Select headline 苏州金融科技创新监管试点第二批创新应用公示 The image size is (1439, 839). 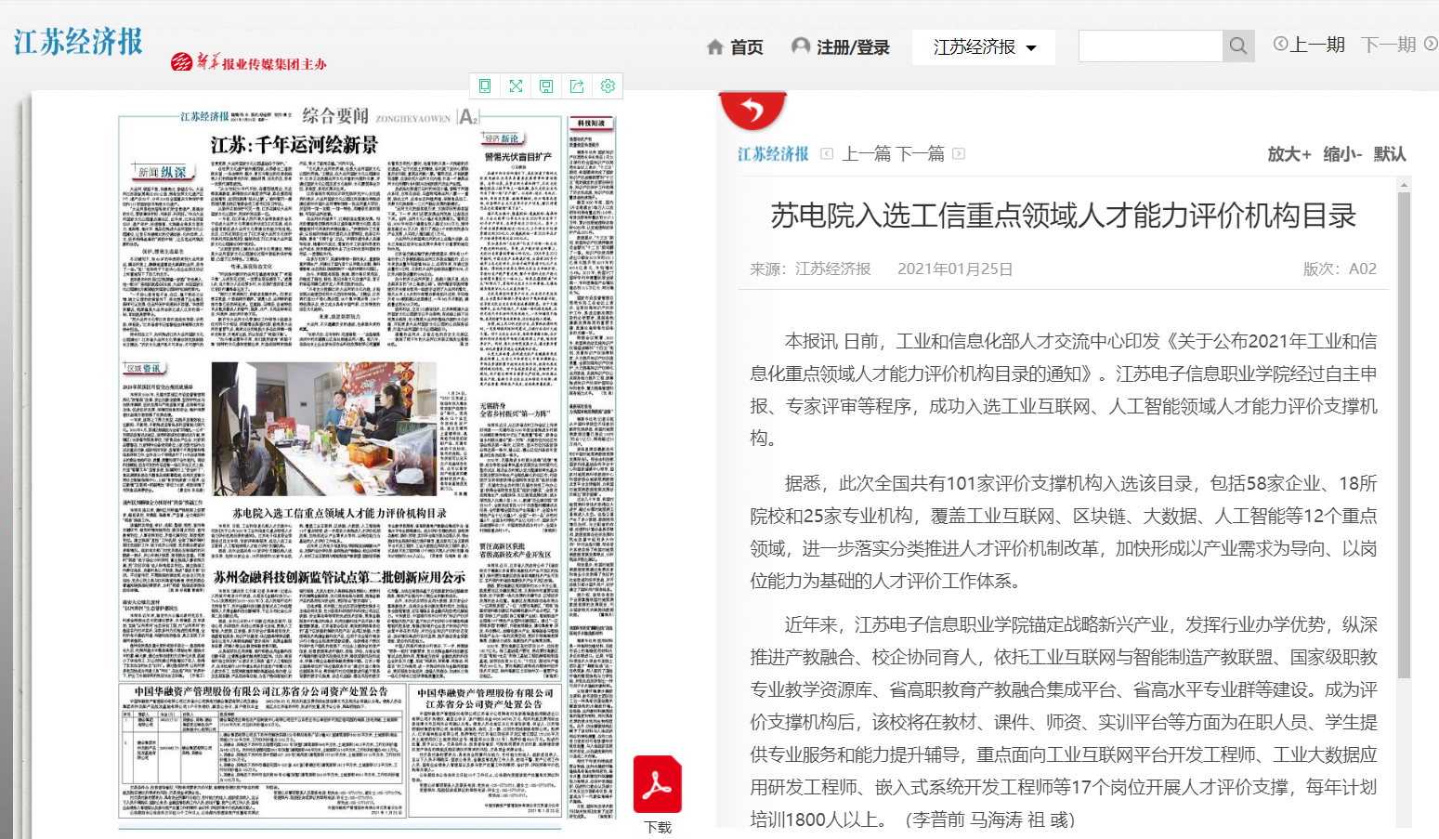339,577
